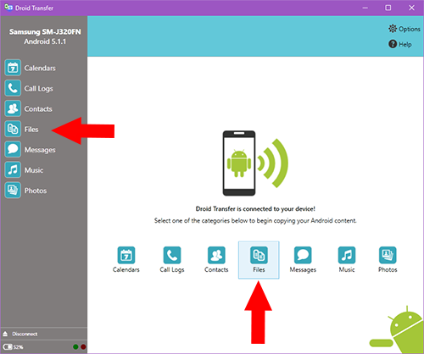The image size is (424, 354).
Task: Click the red status dot
Action: (83, 347)
